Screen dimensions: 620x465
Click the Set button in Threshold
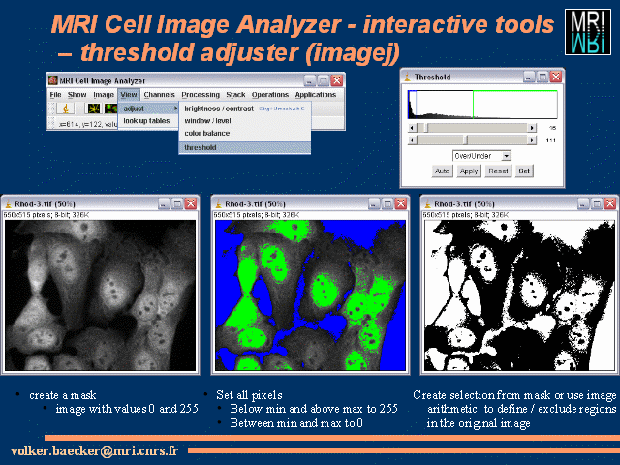click(524, 170)
